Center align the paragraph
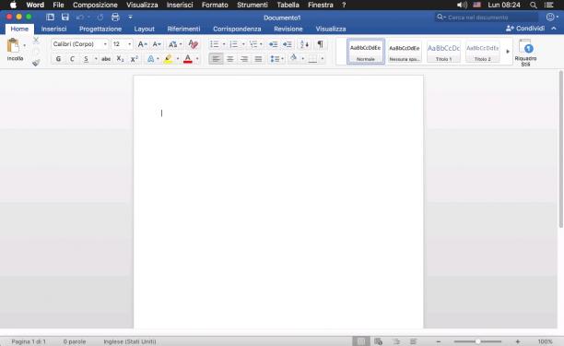The height and width of the screenshot is (346, 564). (230, 59)
